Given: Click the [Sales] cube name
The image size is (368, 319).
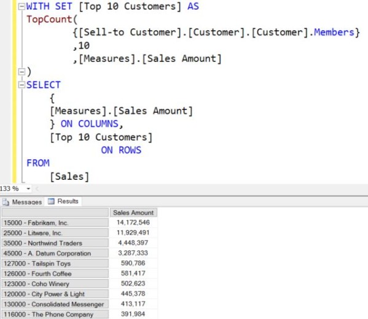Looking at the screenshot, I should coord(69,177).
